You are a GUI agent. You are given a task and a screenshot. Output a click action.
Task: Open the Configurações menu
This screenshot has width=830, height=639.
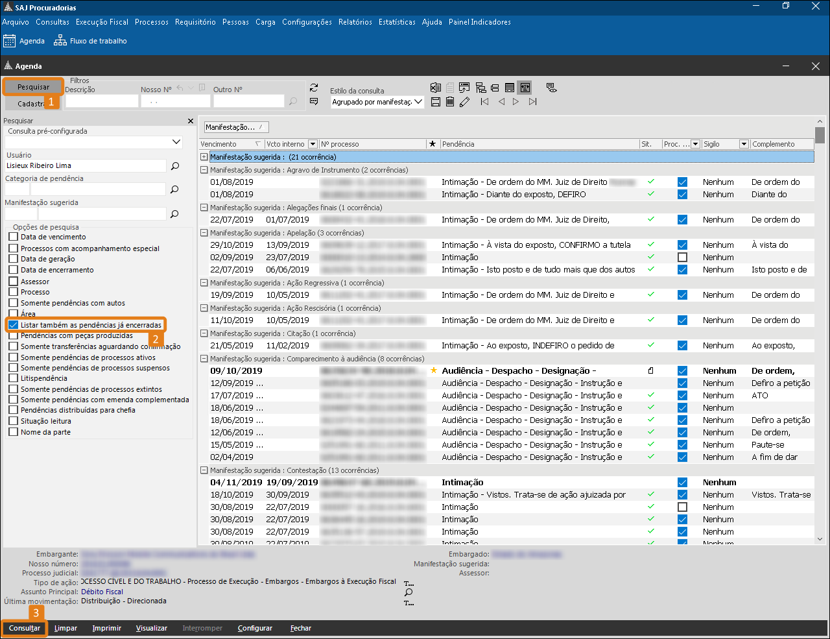click(x=307, y=22)
